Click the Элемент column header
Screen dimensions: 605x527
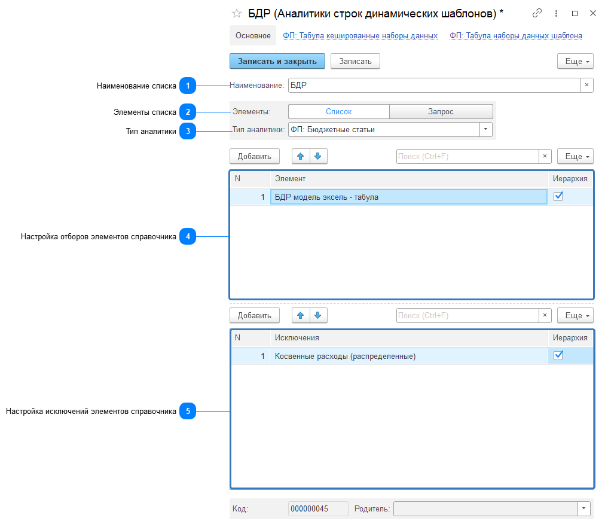click(408, 179)
